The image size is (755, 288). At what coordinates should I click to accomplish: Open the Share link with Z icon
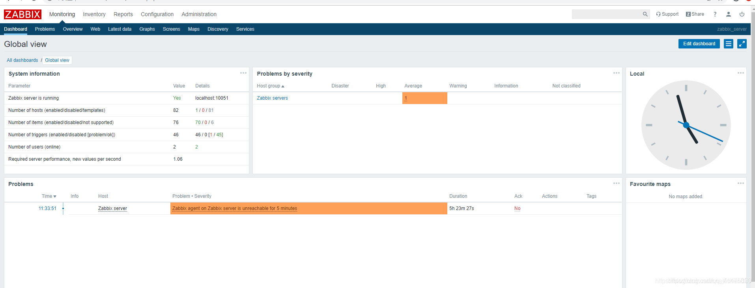(x=695, y=14)
